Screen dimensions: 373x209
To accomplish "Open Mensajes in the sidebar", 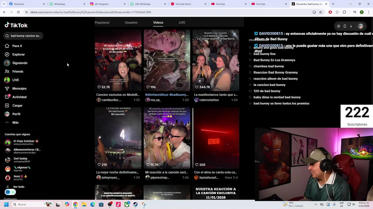I will click(19, 89).
